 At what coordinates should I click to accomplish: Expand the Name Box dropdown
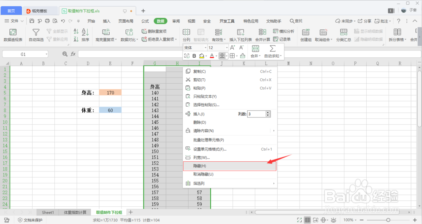46,54
